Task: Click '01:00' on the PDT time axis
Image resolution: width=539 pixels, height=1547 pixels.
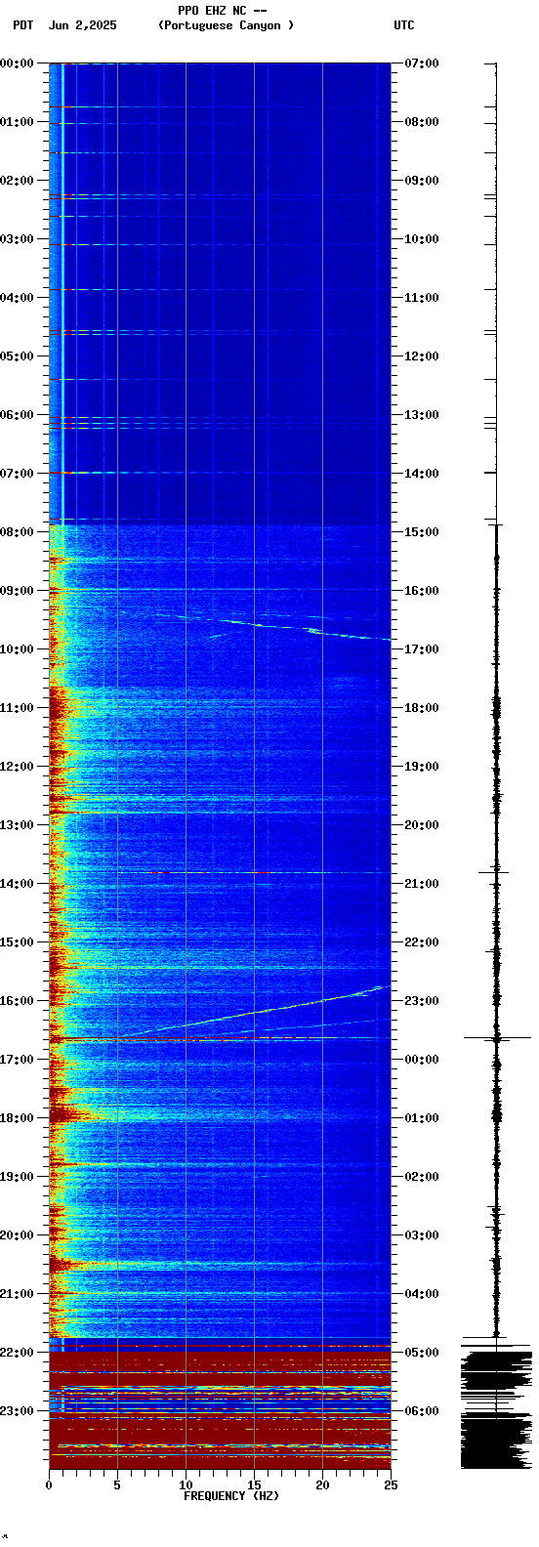Action: click(18, 122)
